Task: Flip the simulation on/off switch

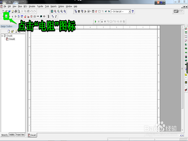Action: click(x=176, y=11)
